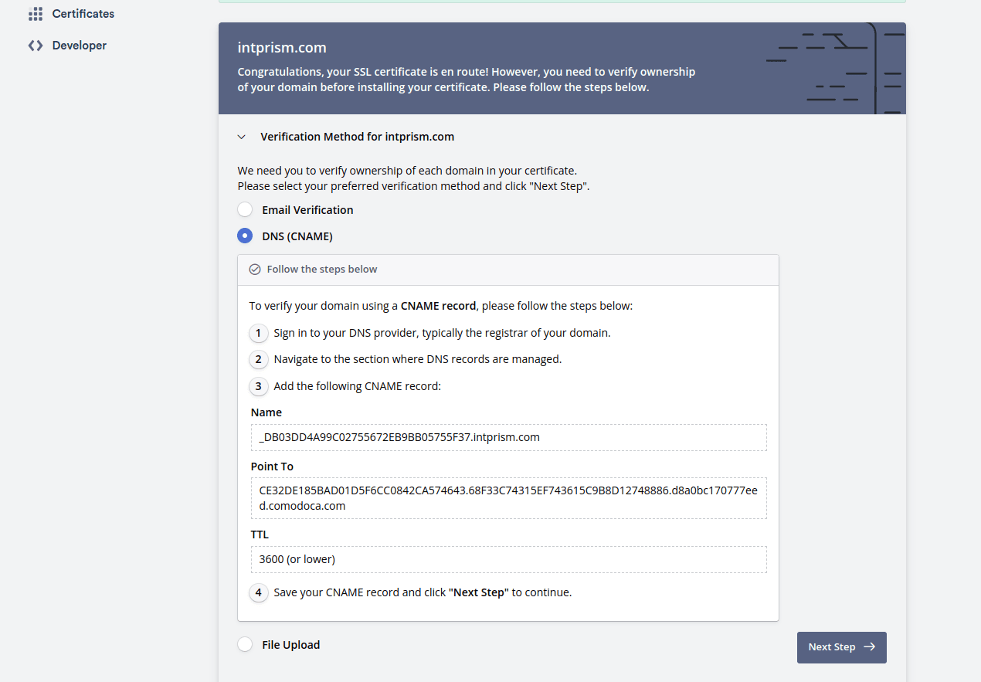The image size is (981, 682).
Task: Select the DNS (CNAME) radio button
Action: click(245, 236)
